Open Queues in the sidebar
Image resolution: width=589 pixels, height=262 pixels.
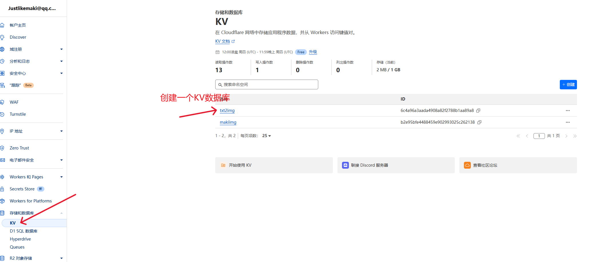click(17, 247)
